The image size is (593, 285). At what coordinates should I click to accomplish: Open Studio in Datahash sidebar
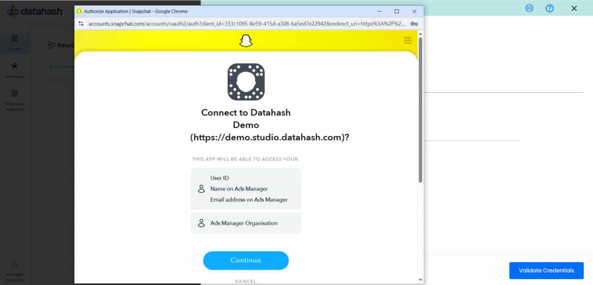point(14,43)
